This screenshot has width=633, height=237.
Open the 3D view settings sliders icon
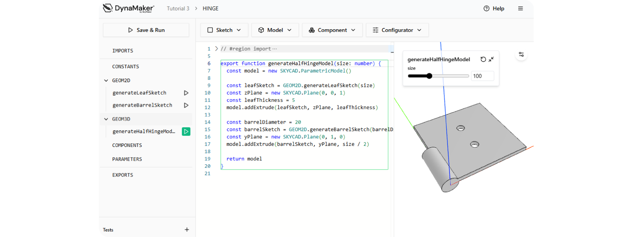pos(521,55)
